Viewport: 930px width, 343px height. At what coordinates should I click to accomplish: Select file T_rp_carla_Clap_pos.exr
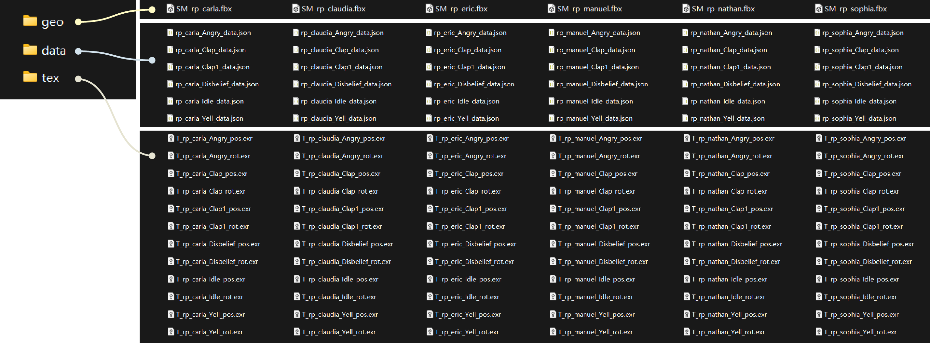click(x=212, y=174)
